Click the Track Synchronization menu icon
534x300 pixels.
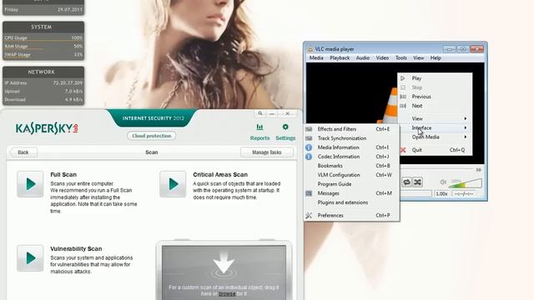(309, 138)
